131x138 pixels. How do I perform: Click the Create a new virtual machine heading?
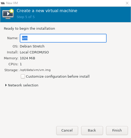pos(47,11)
